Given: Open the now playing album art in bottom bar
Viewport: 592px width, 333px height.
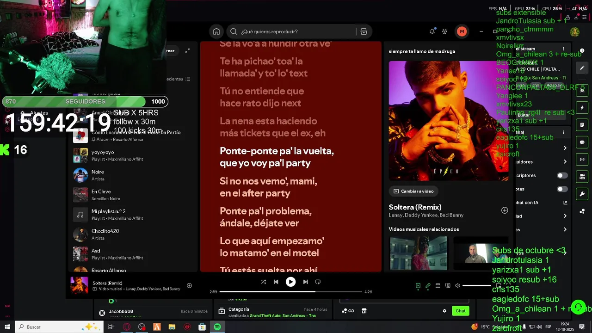Looking at the screenshot, I should click(x=79, y=285).
